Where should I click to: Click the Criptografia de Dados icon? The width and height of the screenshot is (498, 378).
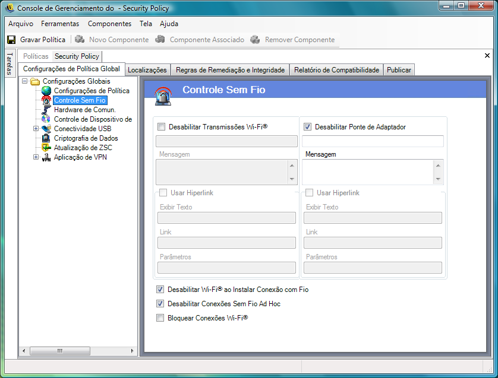point(46,138)
